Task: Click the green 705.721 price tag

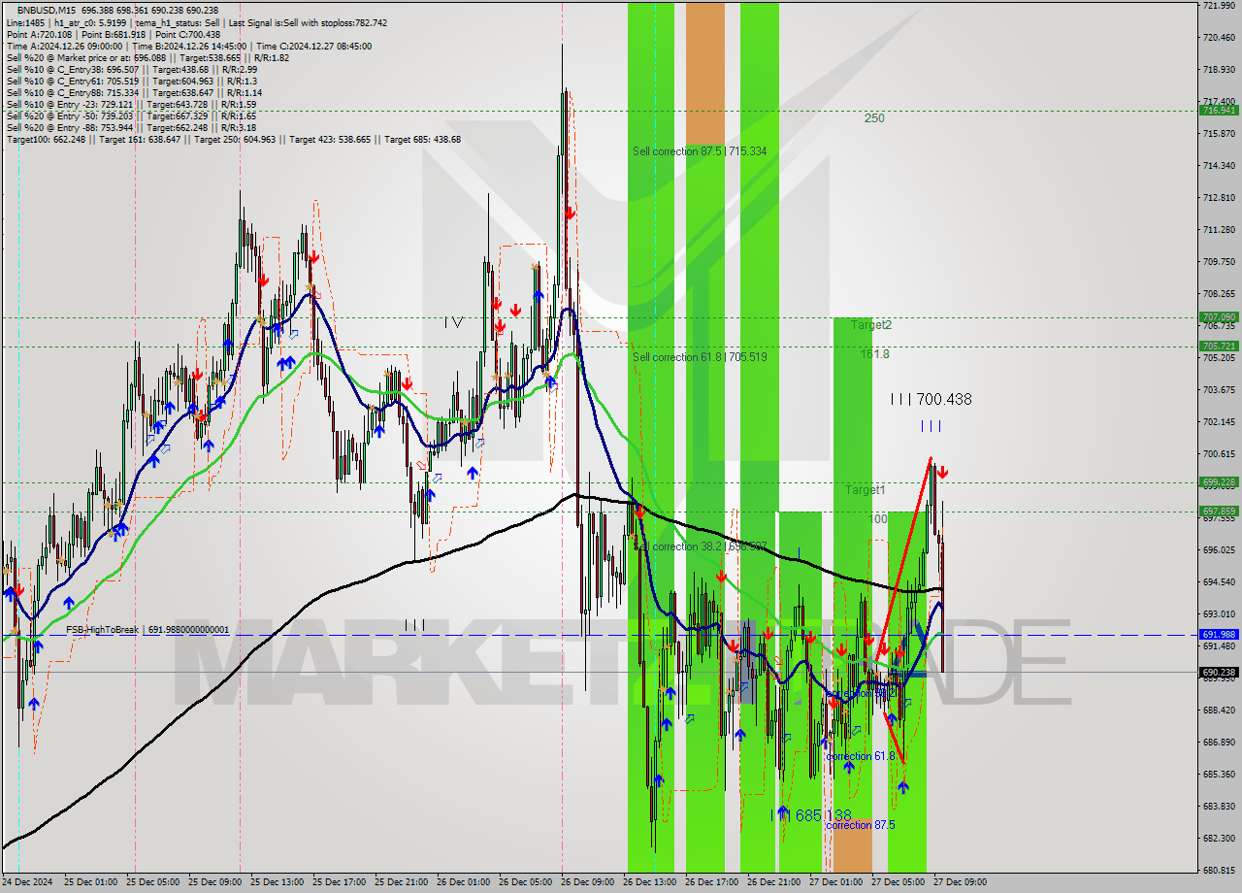Action: [x=1219, y=346]
